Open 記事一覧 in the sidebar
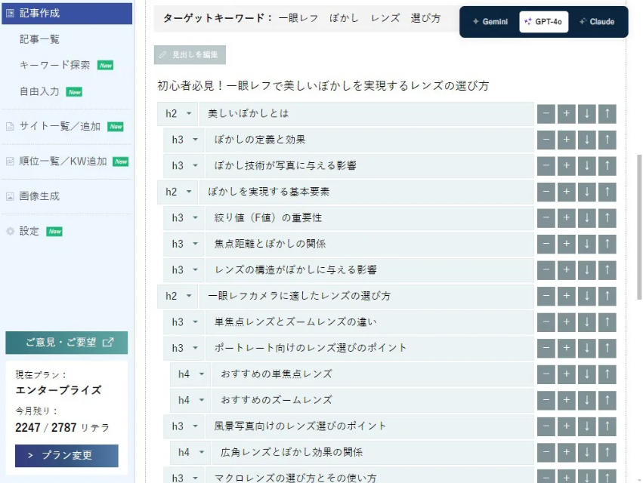The image size is (643, 483). [39, 39]
